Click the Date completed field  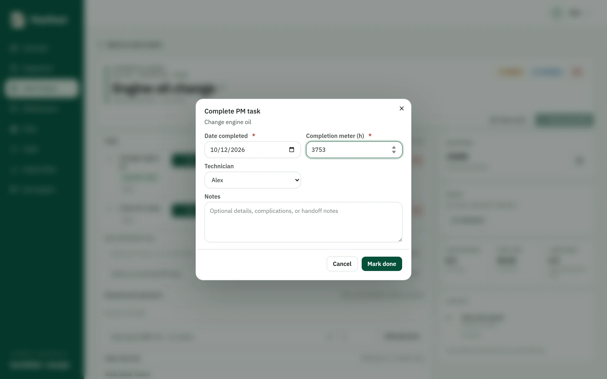pyautogui.click(x=252, y=150)
